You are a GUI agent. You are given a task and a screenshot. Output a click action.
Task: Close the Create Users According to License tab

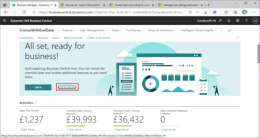pyautogui.click(x=153, y=5)
